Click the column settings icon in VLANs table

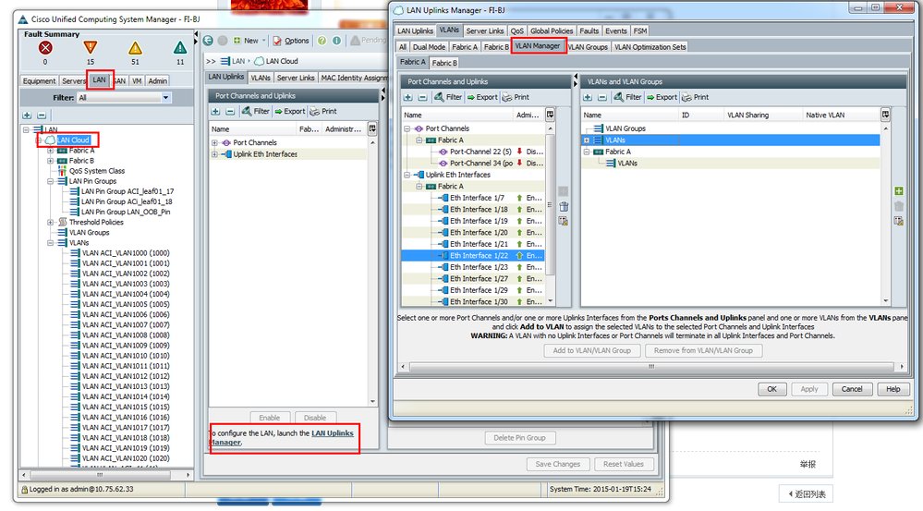point(885,115)
